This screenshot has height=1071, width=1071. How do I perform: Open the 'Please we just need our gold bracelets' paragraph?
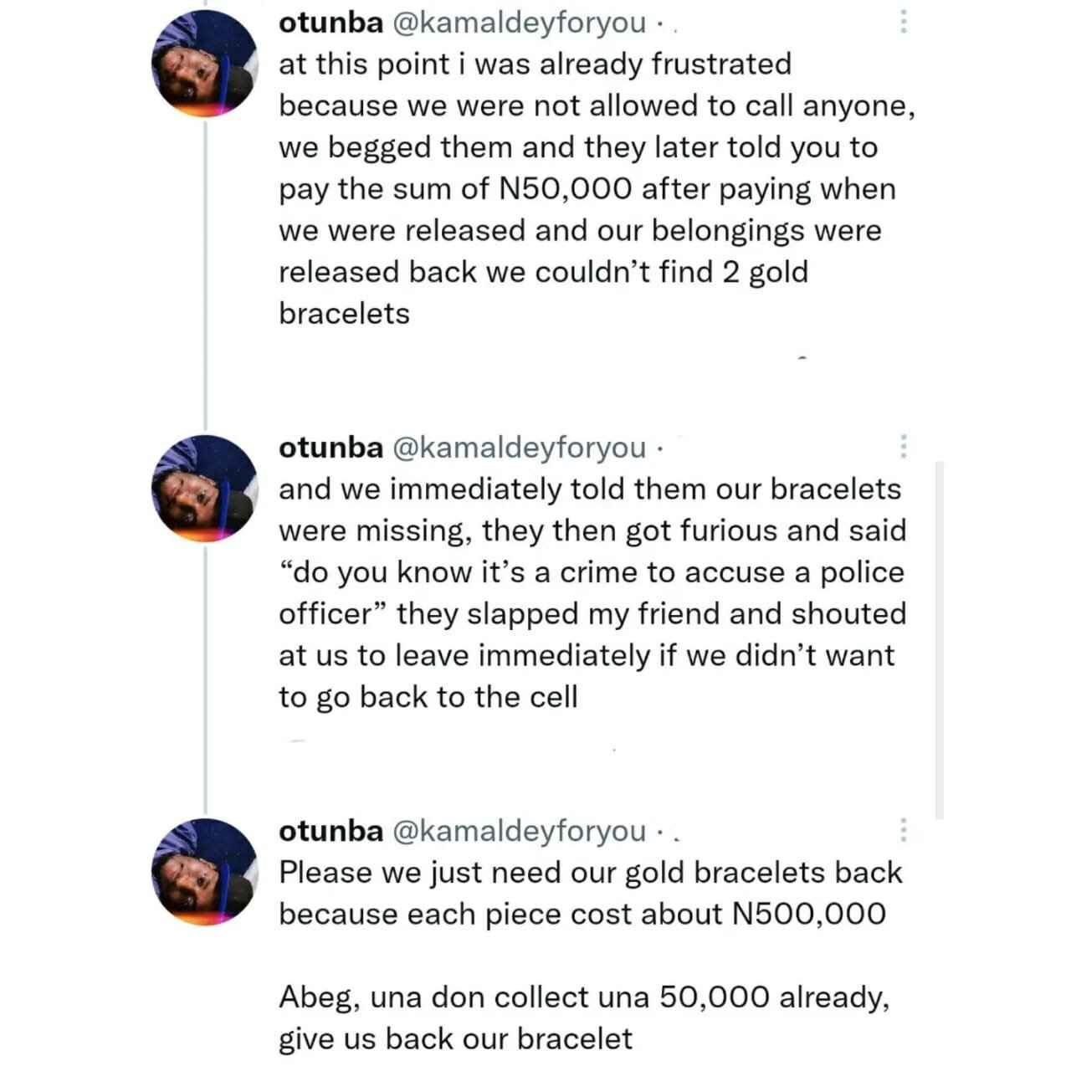pos(591,893)
